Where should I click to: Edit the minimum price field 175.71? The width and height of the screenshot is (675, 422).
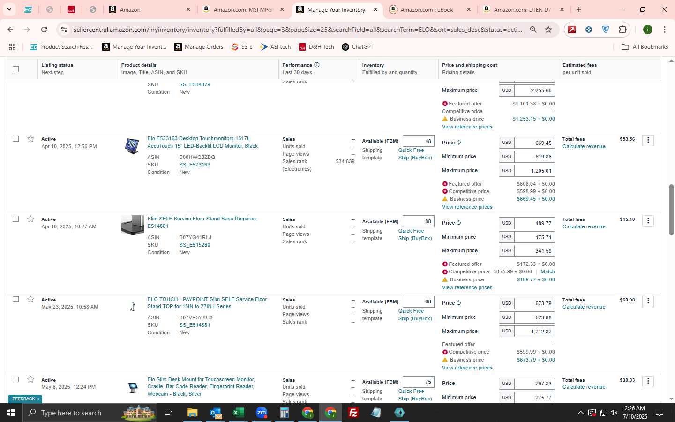click(534, 237)
